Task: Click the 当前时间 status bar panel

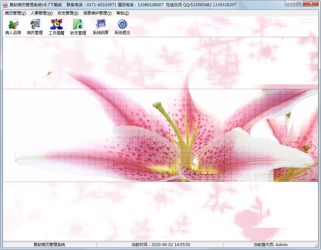Action: click(160, 244)
